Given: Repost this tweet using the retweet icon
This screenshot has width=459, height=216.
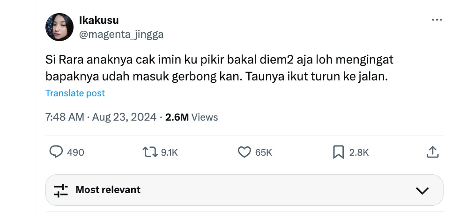Looking at the screenshot, I should click(x=150, y=152).
